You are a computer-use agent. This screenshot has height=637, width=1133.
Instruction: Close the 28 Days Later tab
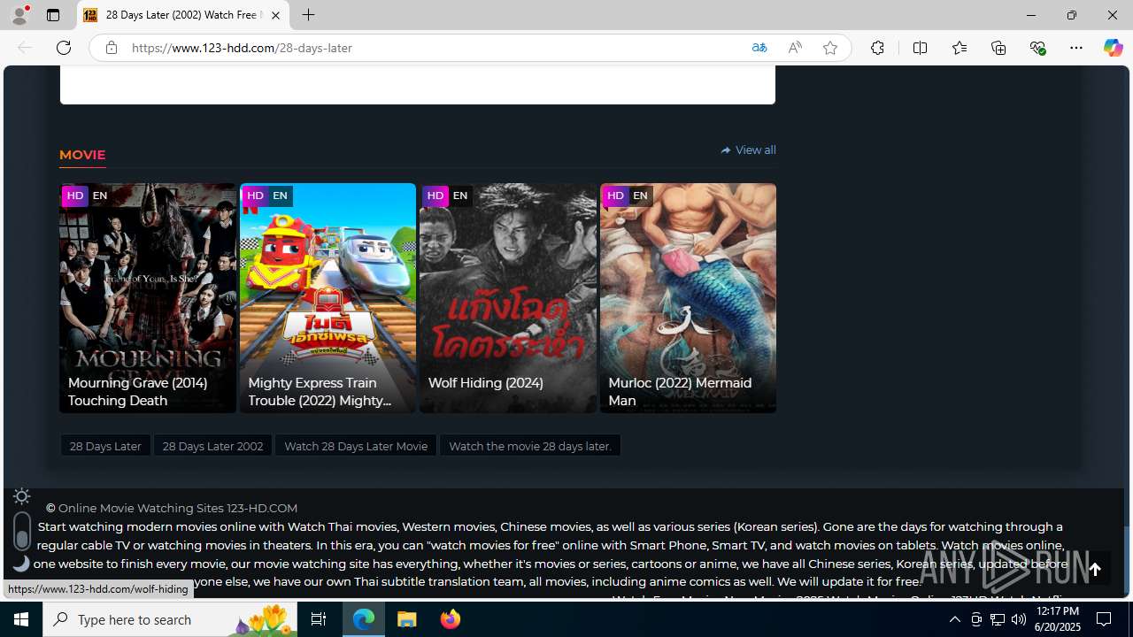coord(275,15)
